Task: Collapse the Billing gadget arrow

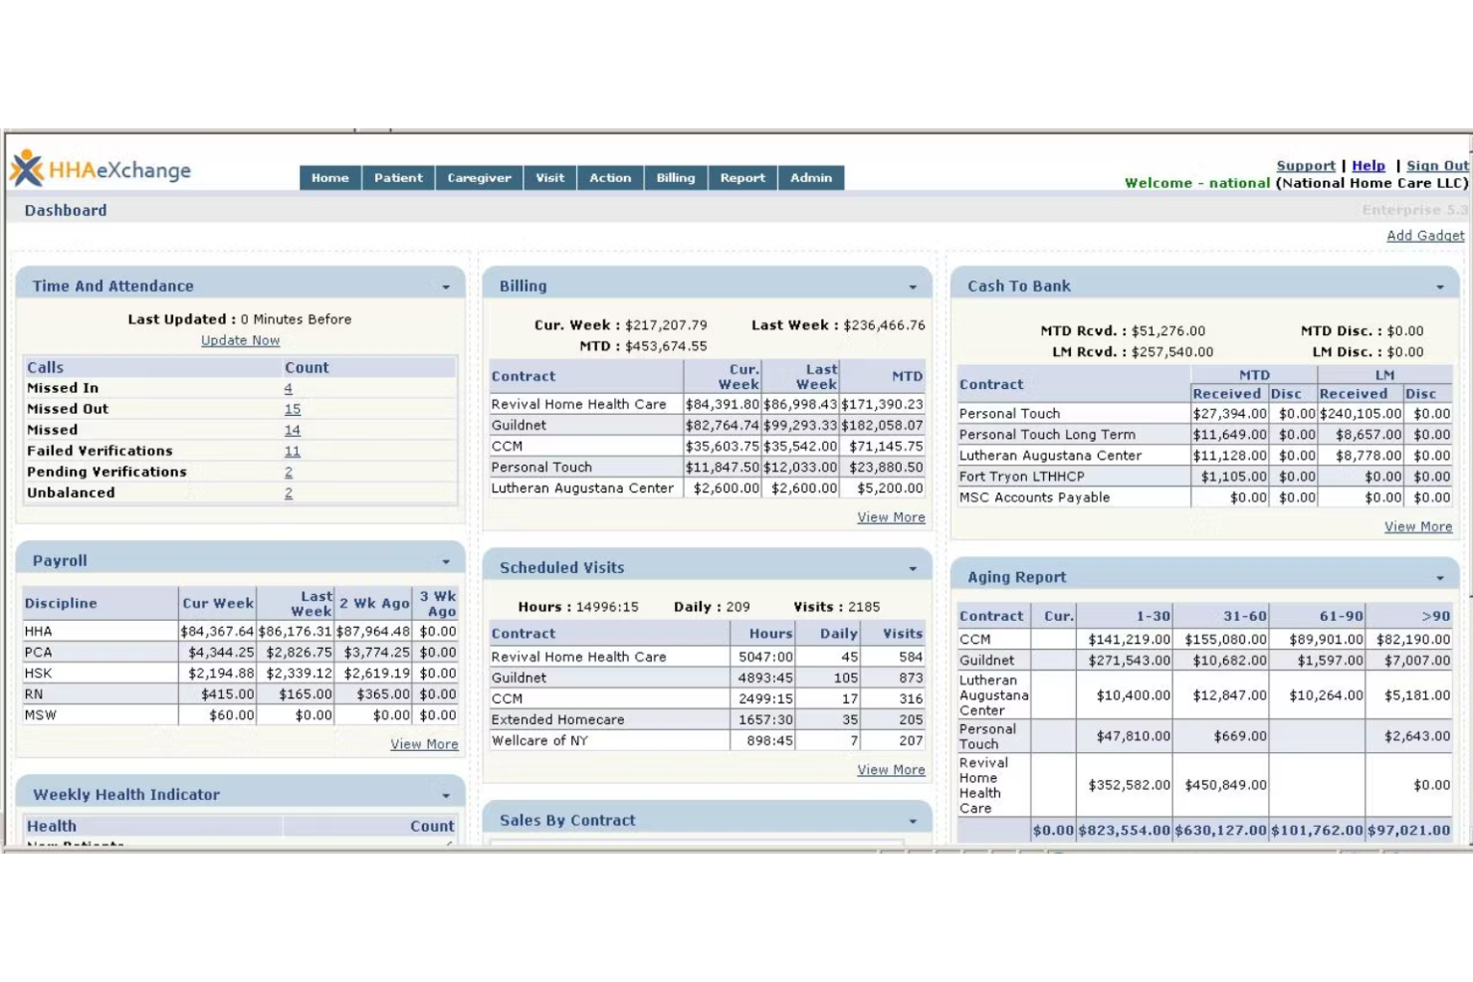Action: click(913, 288)
